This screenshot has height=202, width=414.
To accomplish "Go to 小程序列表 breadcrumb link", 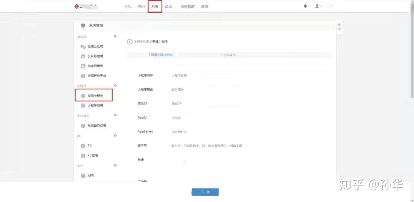I will [141, 41].
